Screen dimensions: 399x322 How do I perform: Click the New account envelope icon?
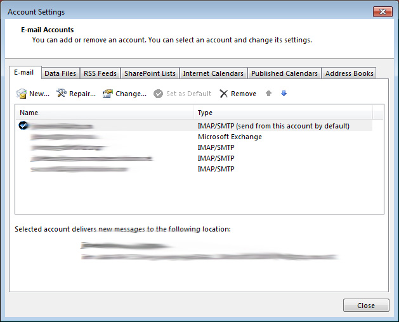point(22,94)
